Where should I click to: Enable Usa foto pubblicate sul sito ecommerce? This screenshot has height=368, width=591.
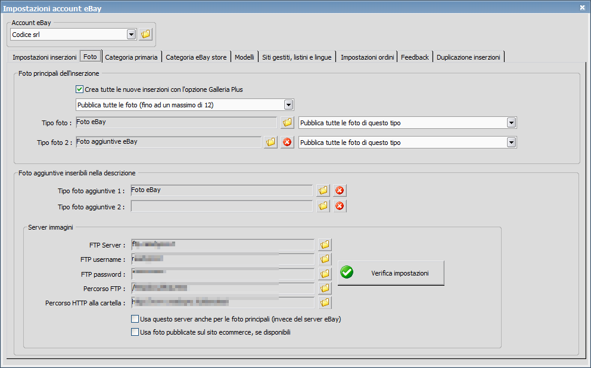tap(135, 332)
